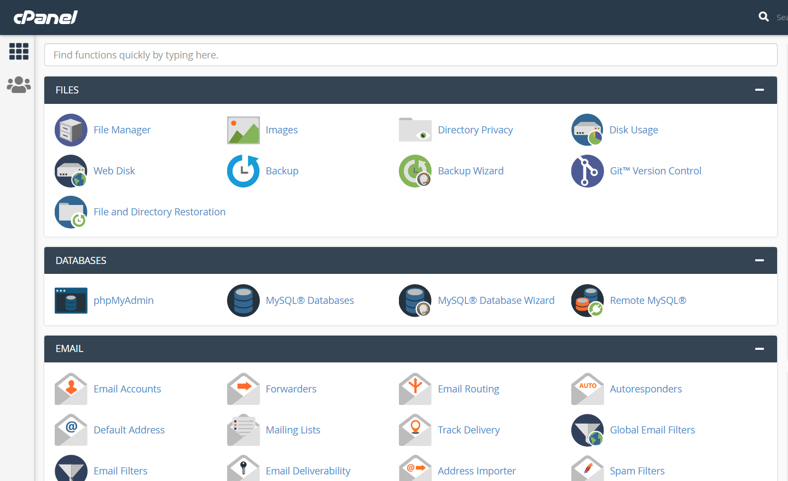Click the Mailing Lists icon
This screenshot has width=788, height=481.
tap(244, 430)
